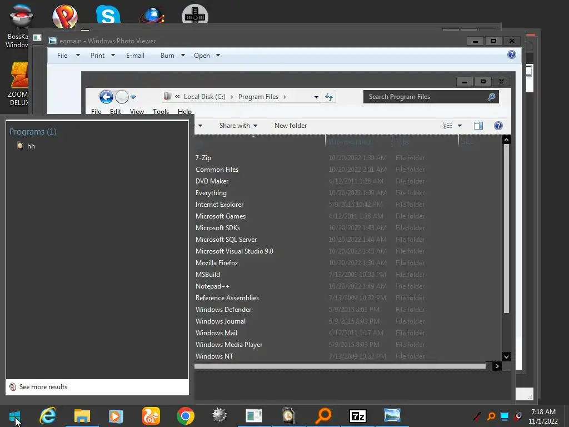Screen dimensions: 569x427
Task: Select the DVD Maker folder
Action: tap(212, 181)
